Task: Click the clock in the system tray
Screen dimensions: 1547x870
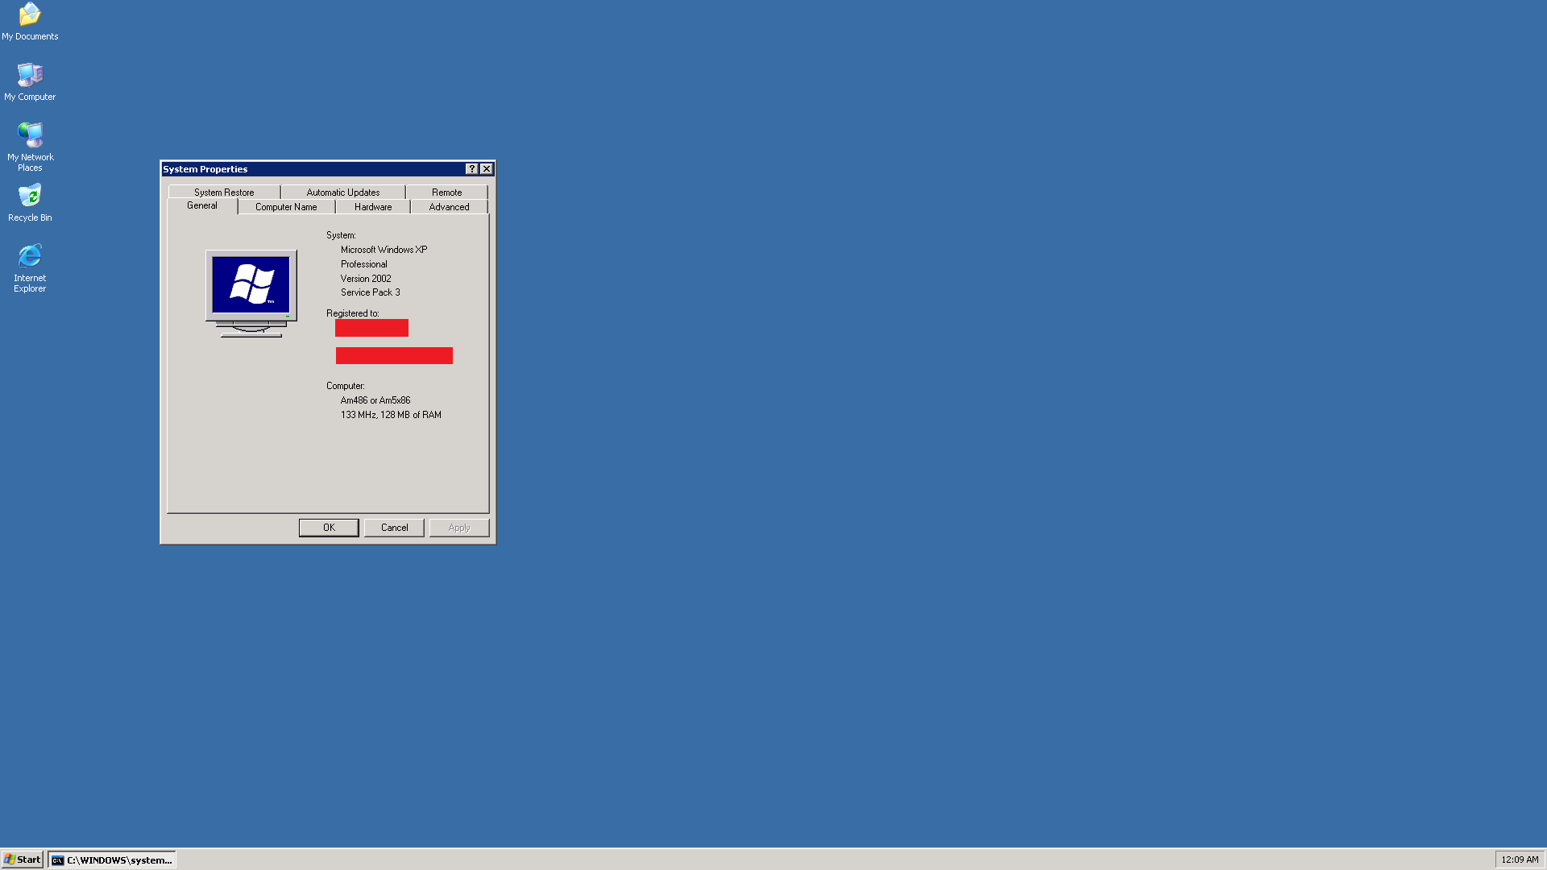Action: [x=1520, y=859]
